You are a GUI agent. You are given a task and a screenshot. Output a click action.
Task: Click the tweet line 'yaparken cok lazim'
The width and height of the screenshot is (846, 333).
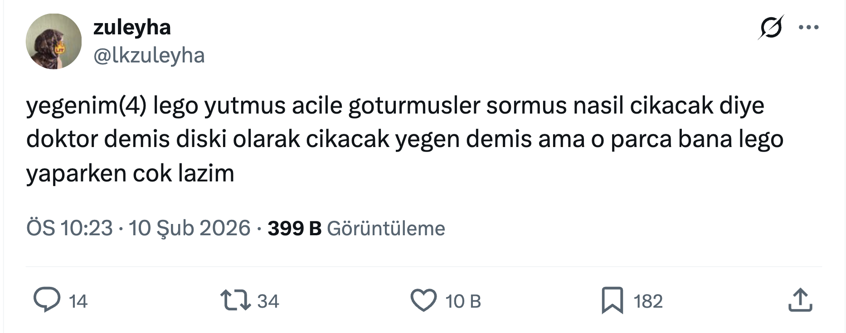130,173
